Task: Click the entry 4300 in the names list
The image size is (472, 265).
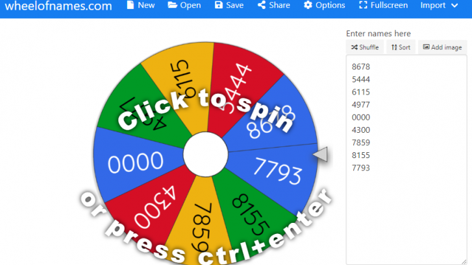Action: pos(360,130)
